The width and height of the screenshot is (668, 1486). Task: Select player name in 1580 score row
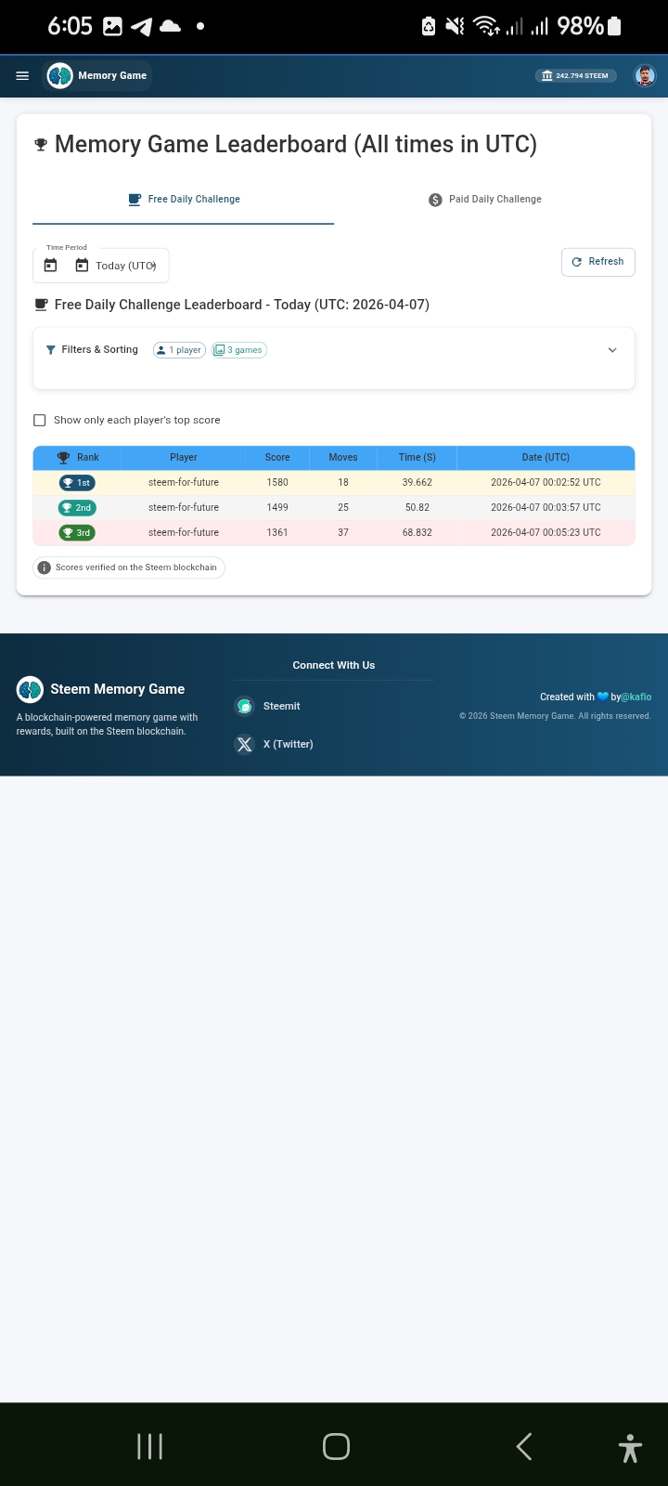[x=184, y=483]
